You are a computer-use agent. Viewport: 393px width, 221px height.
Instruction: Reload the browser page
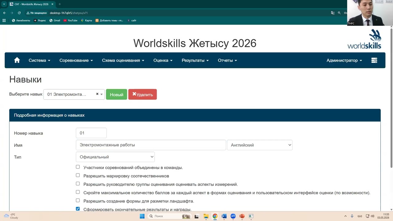click(19, 13)
